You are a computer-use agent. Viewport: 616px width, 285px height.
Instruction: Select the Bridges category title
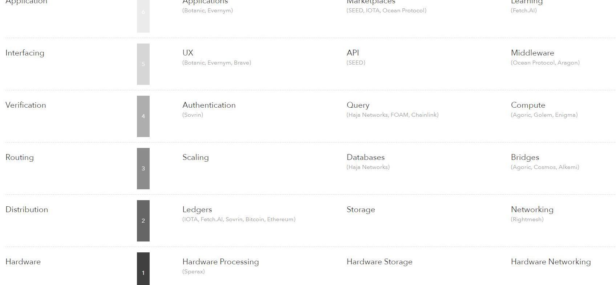click(525, 157)
